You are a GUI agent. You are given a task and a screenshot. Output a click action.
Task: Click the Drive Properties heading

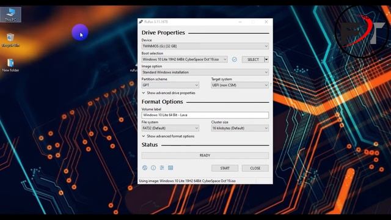(163, 32)
